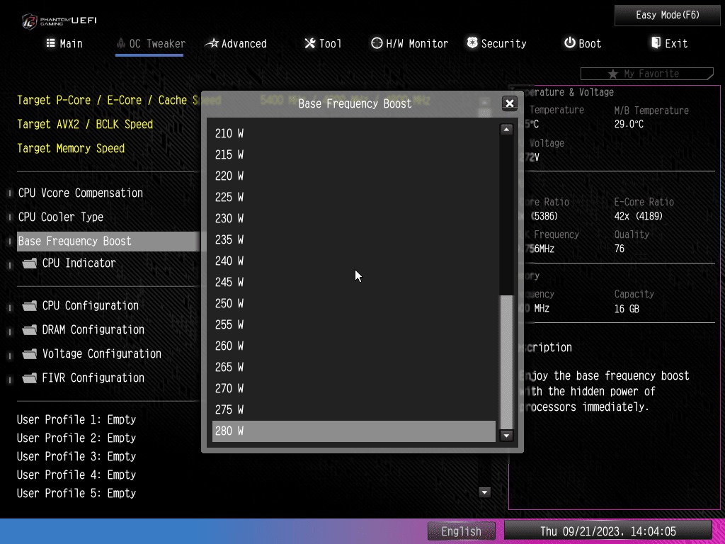Click the Advanced tab star icon
The image size is (725, 544).
point(212,43)
